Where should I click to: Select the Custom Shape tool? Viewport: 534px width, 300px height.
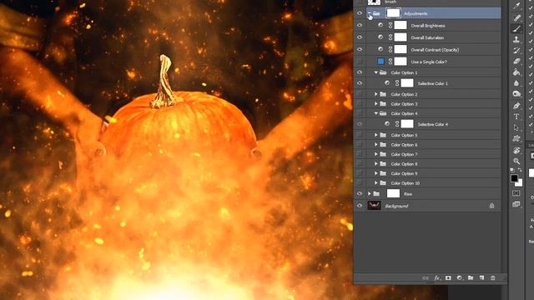click(516, 138)
